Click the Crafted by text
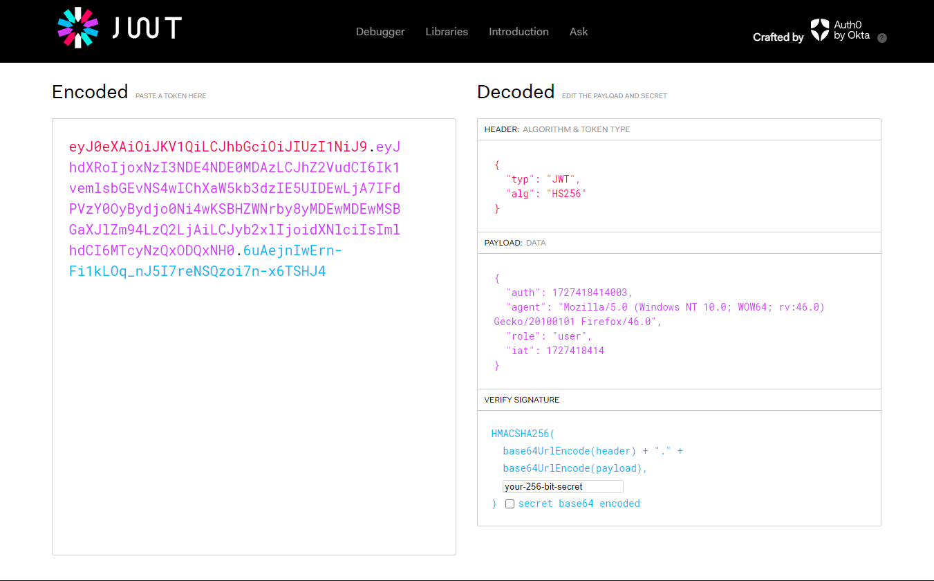Viewport: 934px width, 581px height. click(x=778, y=37)
